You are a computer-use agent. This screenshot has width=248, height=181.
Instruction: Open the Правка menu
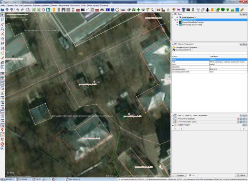[10, 5]
